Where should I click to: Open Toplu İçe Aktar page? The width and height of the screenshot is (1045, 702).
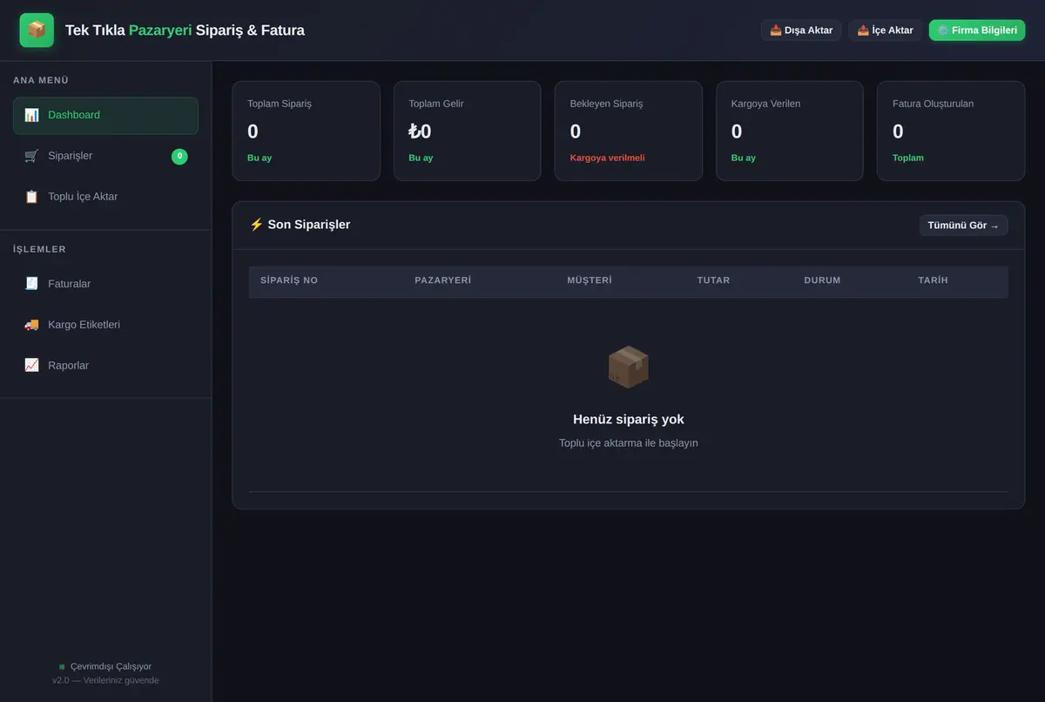(x=105, y=197)
